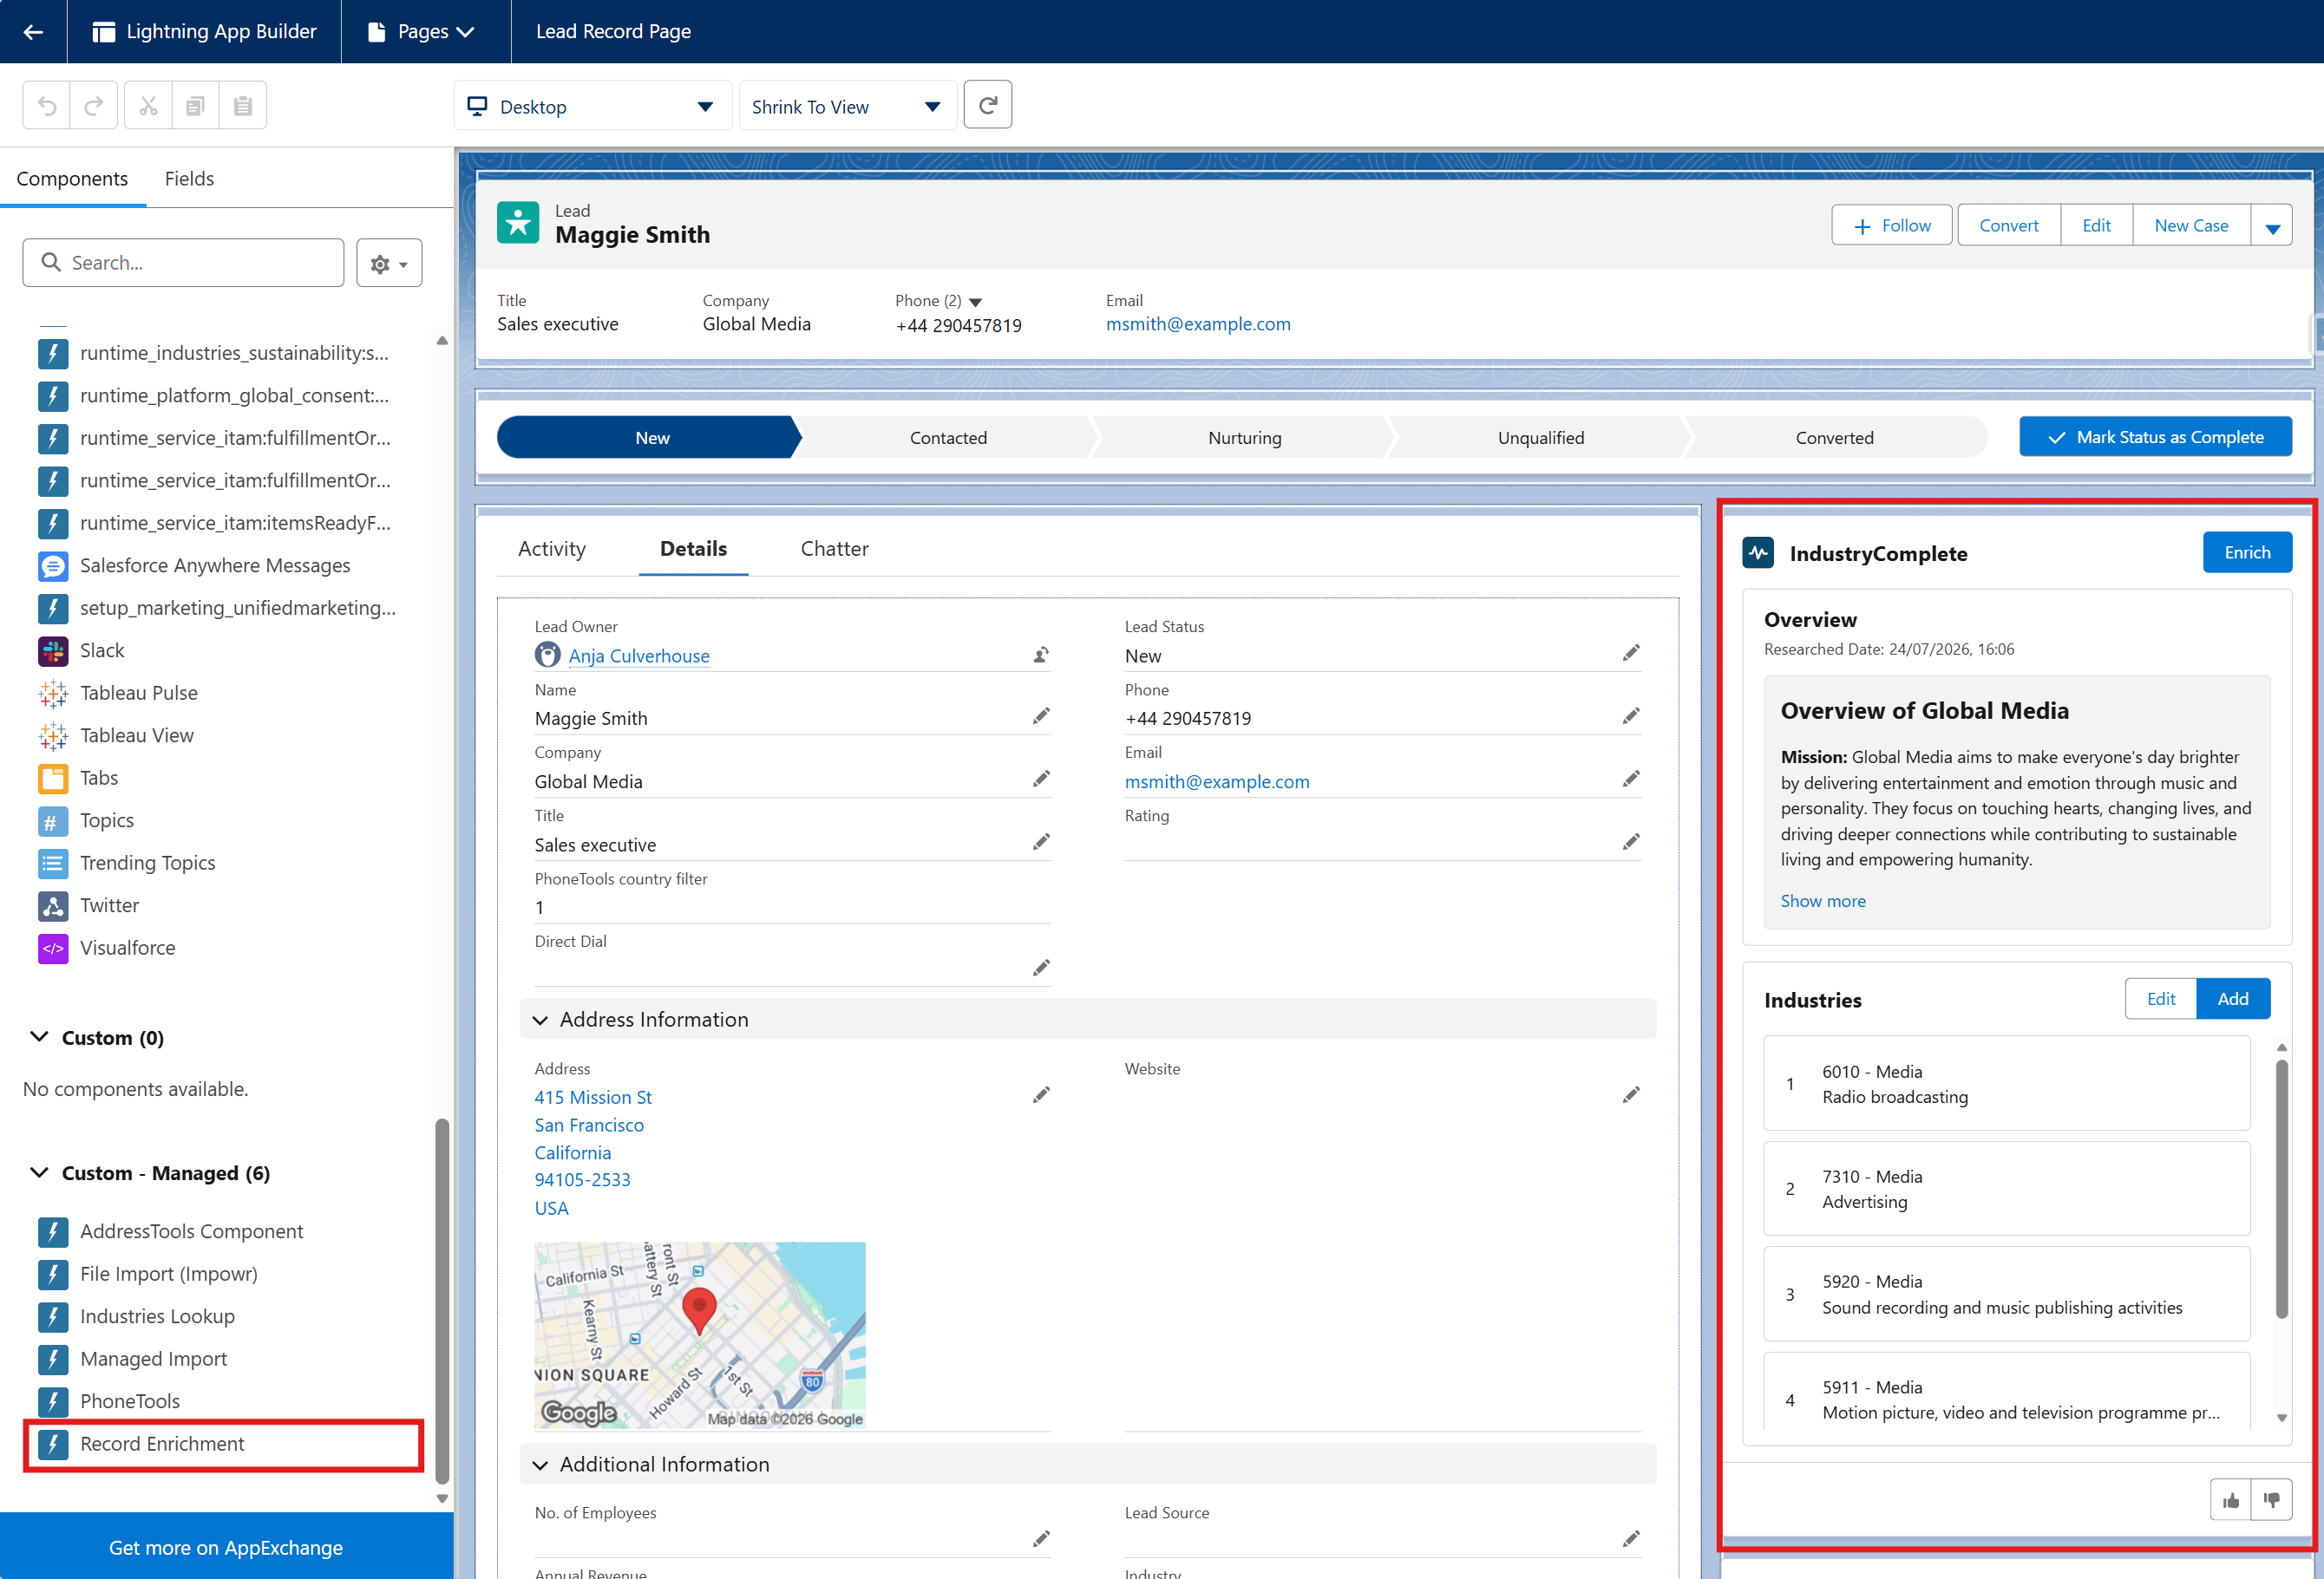
Task: Open the Pages dropdown menu
Action: point(421,32)
